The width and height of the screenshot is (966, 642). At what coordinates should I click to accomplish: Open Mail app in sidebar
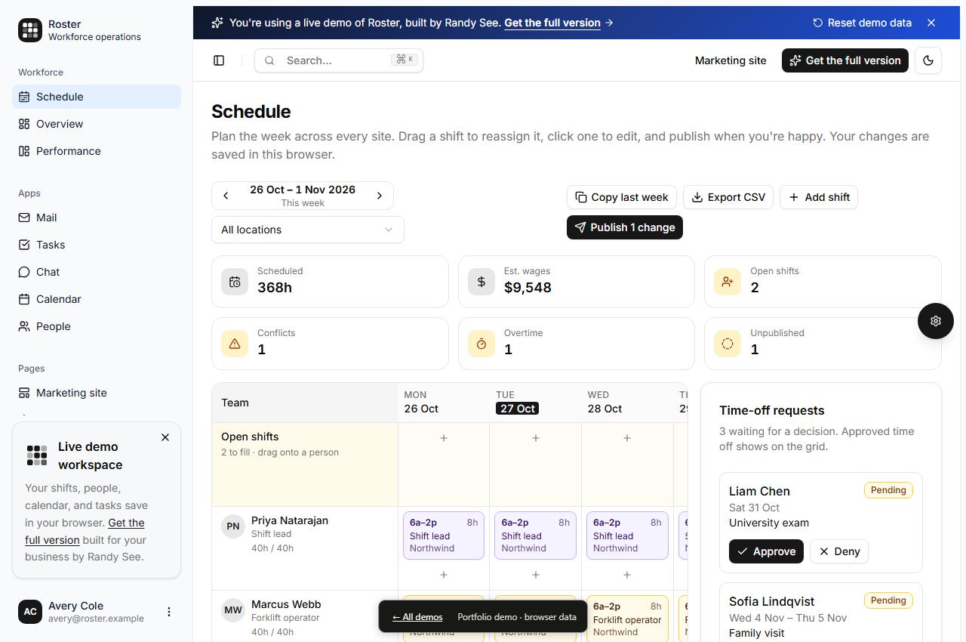click(97, 218)
